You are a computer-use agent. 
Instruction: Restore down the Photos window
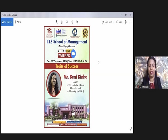[x=126, y=15]
